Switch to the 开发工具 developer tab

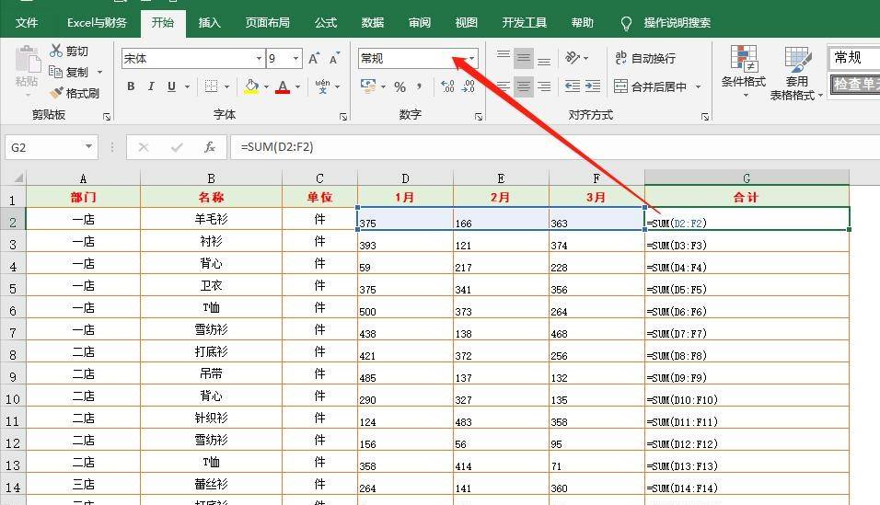click(x=524, y=22)
